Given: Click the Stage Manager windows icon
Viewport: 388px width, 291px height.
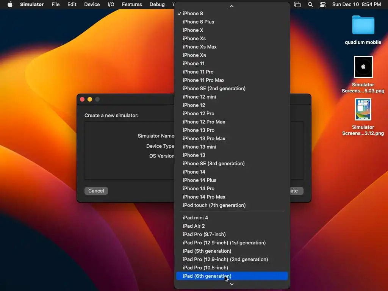Looking at the screenshot, I should click(x=297, y=5).
